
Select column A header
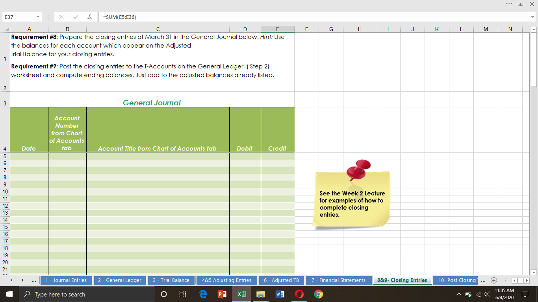tap(29, 29)
